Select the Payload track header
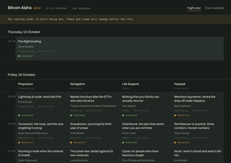This screenshot has height=163, width=231. click(180, 84)
